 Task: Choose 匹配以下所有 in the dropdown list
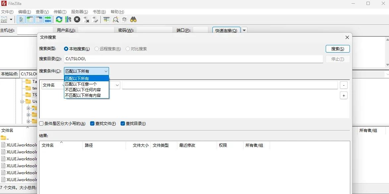coord(86,78)
